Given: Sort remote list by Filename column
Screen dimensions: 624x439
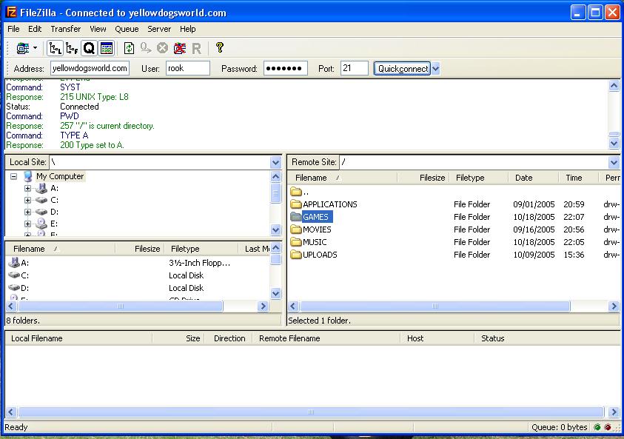Looking at the screenshot, I should [342, 178].
